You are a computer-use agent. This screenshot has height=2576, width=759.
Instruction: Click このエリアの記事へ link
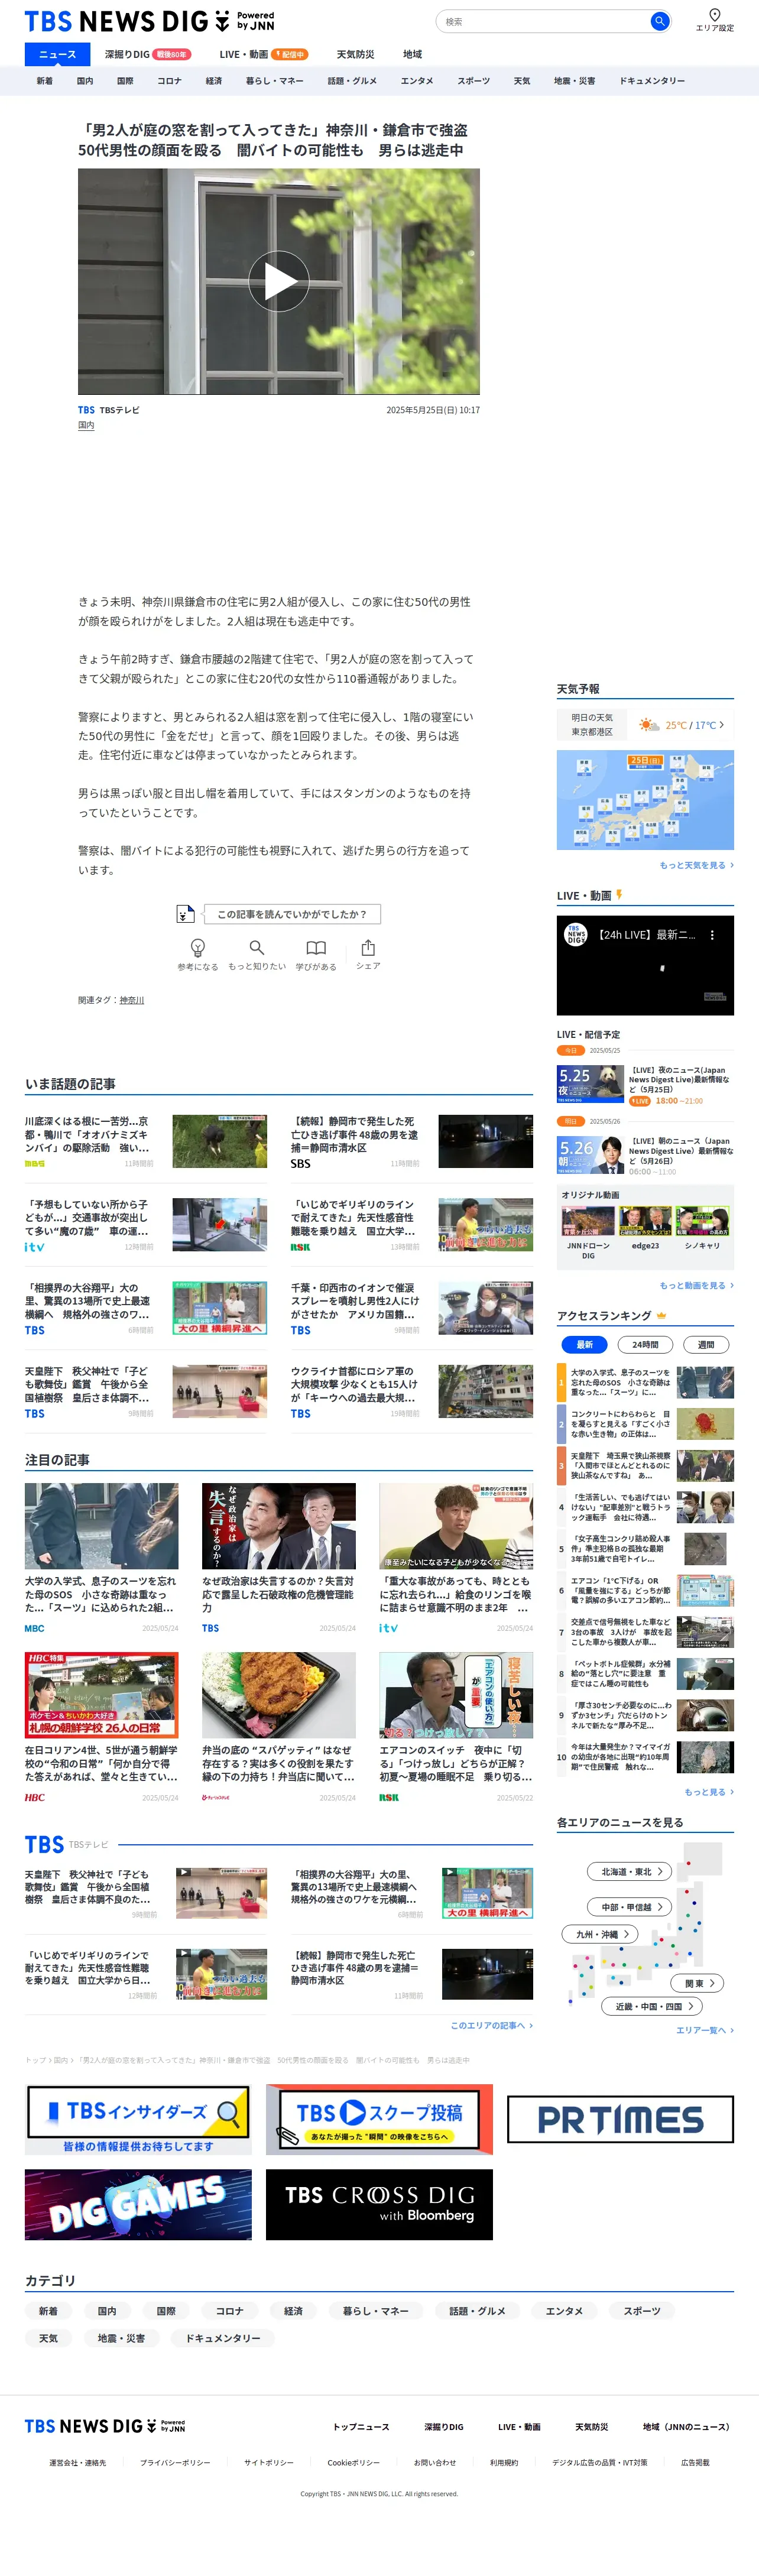click(491, 2025)
